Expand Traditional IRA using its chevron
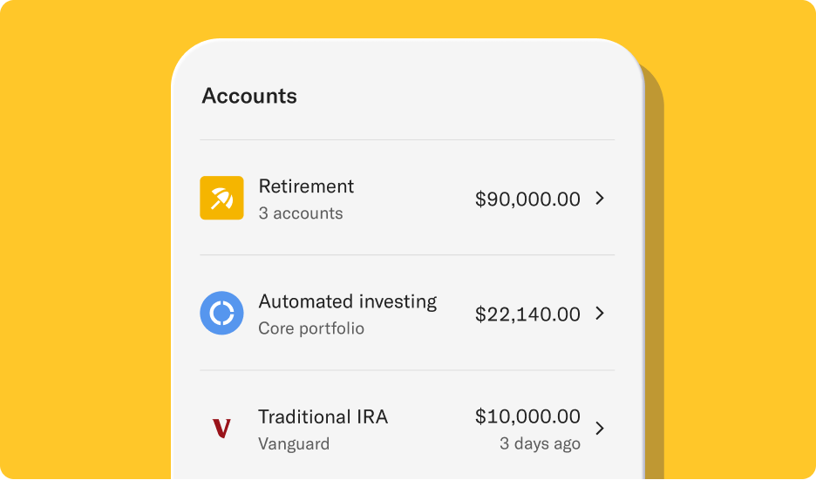 click(x=600, y=429)
